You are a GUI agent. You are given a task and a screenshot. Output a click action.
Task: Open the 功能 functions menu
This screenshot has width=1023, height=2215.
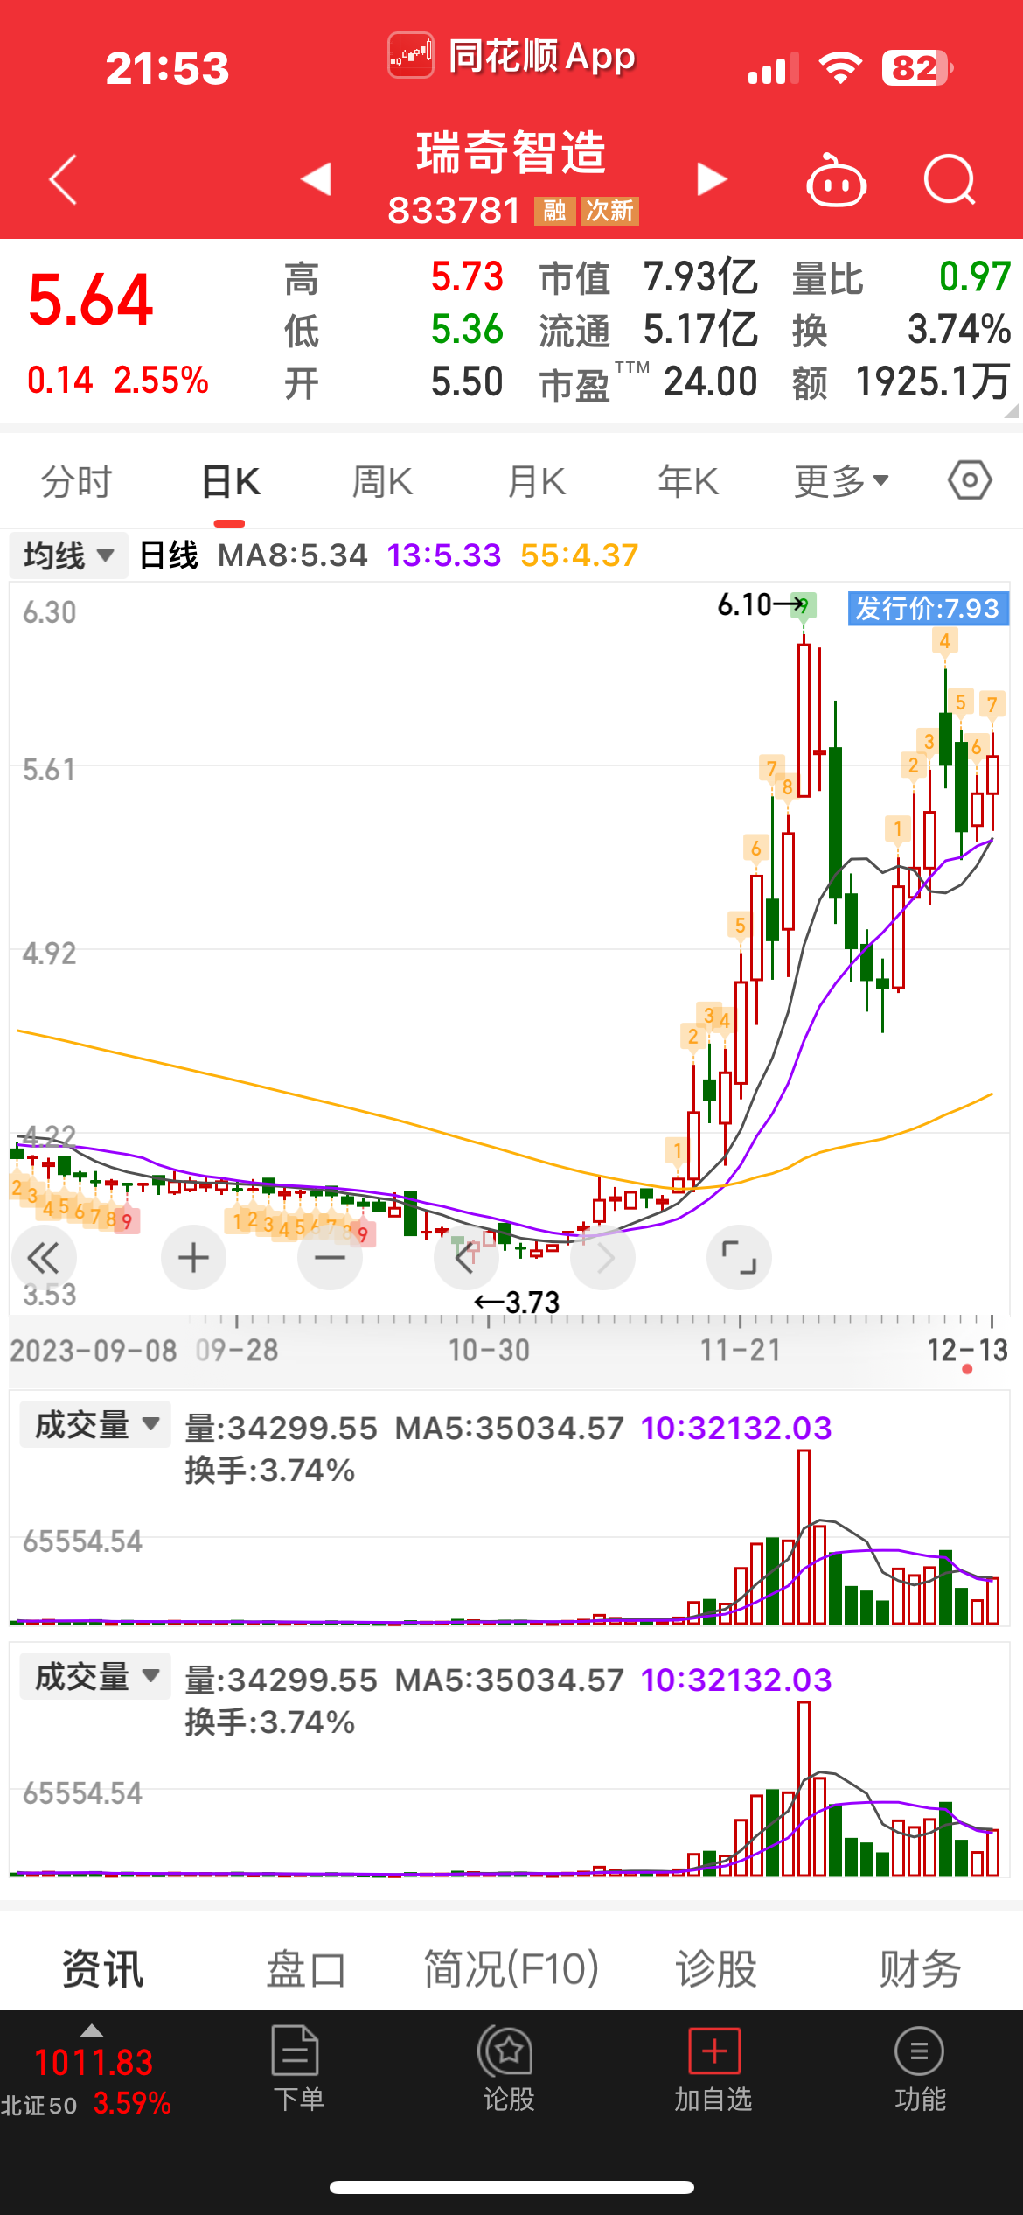[x=920, y=2068]
